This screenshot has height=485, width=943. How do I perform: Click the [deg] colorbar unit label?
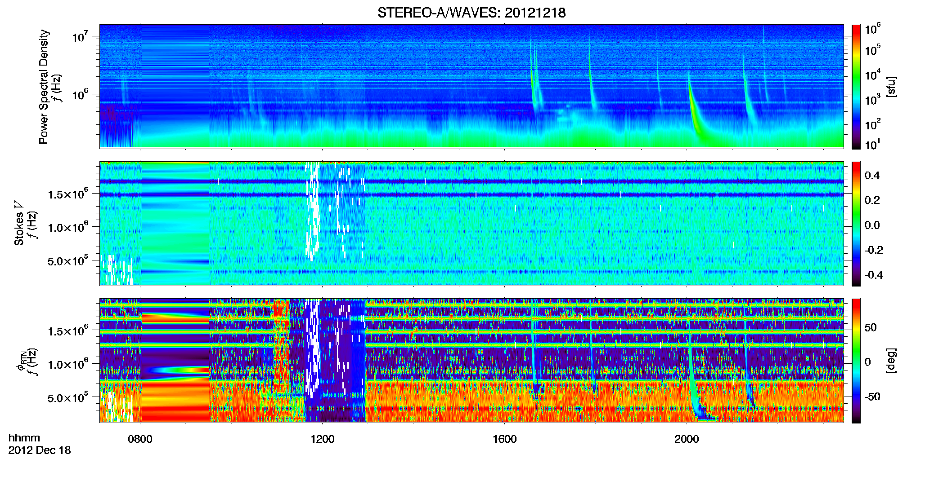tap(891, 361)
